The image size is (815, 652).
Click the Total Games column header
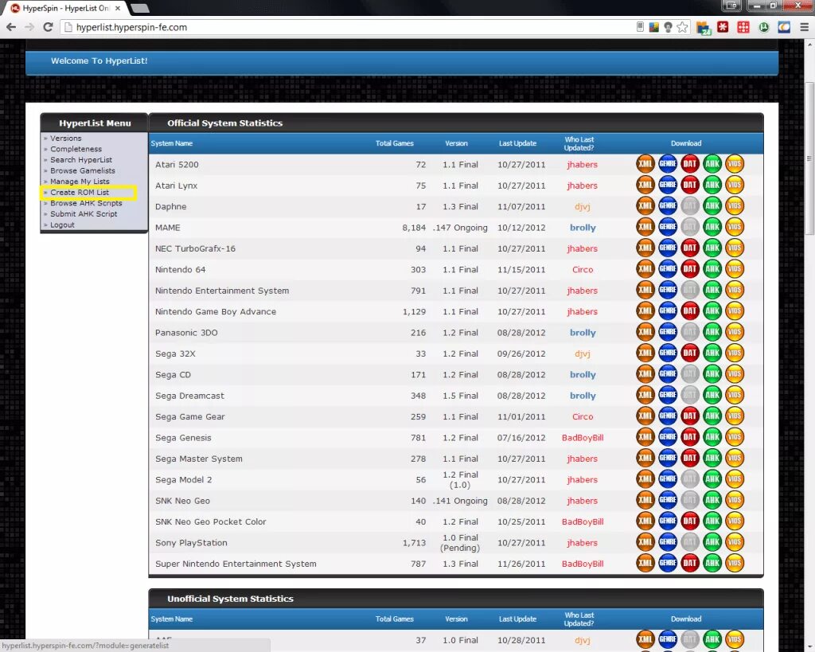(x=395, y=143)
